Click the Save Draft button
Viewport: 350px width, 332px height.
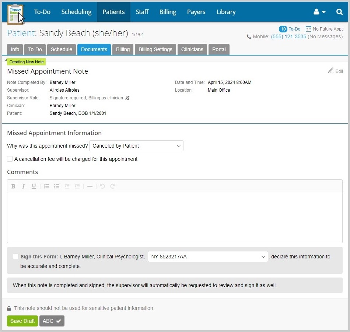22,321
